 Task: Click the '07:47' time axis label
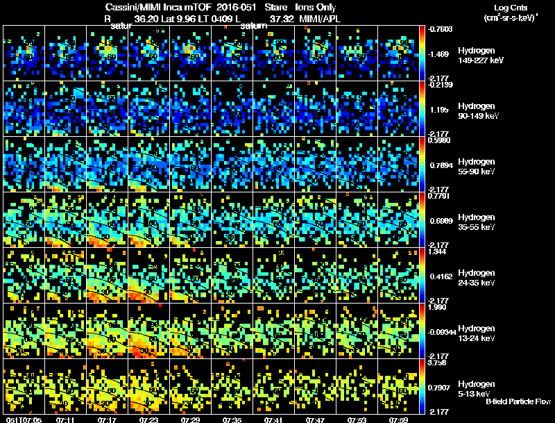click(315, 420)
